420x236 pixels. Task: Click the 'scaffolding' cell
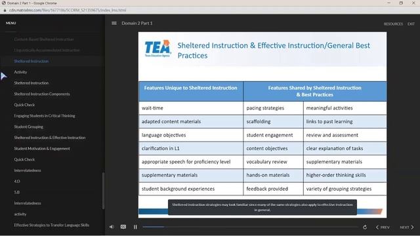(273, 121)
